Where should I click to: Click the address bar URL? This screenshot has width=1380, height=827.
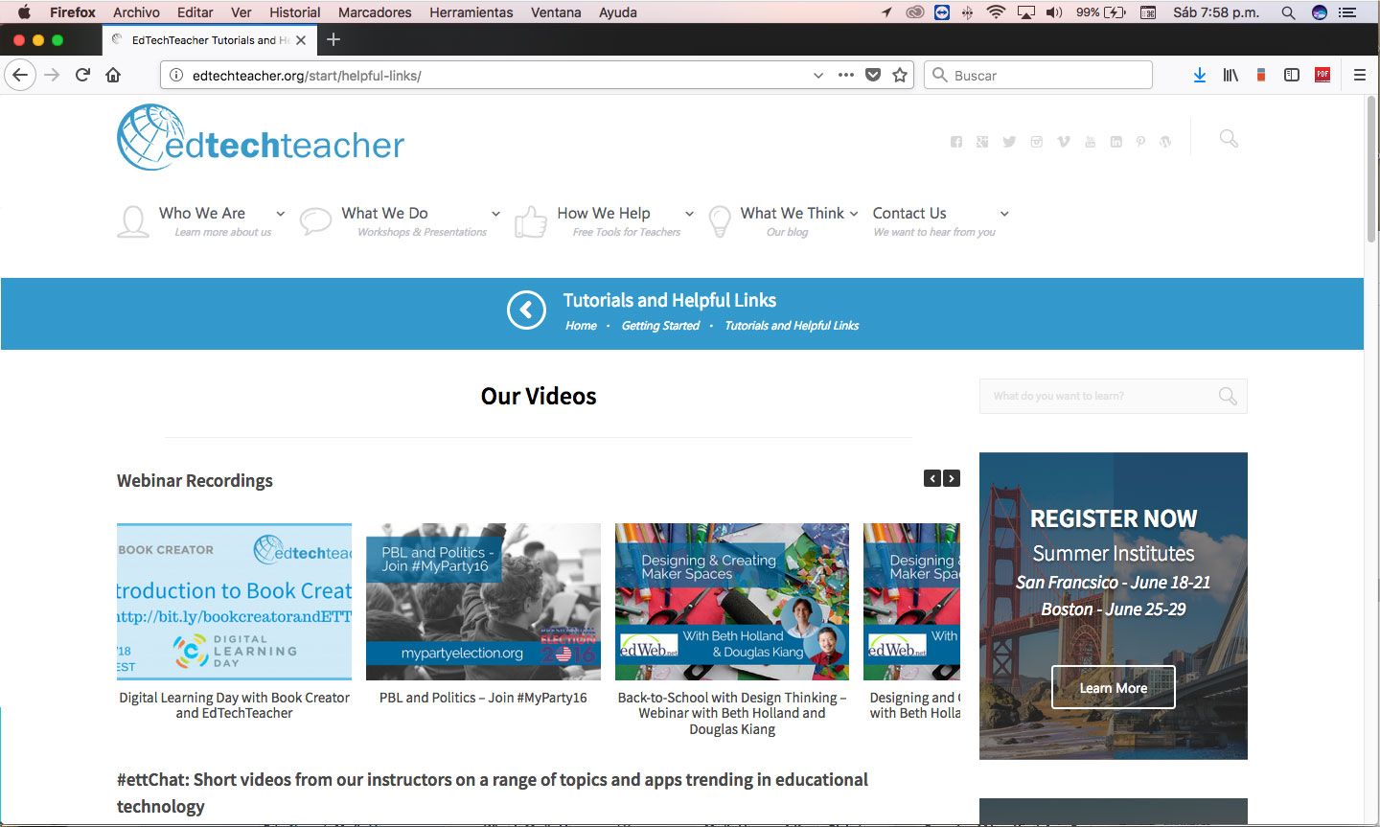tap(307, 75)
